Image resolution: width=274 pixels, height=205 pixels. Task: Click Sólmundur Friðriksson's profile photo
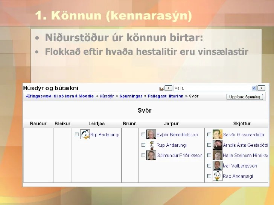[x=151, y=155]
